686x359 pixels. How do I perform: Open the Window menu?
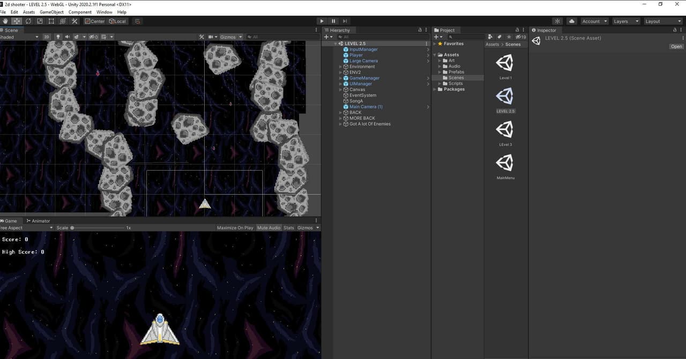[x=105, y=12]
